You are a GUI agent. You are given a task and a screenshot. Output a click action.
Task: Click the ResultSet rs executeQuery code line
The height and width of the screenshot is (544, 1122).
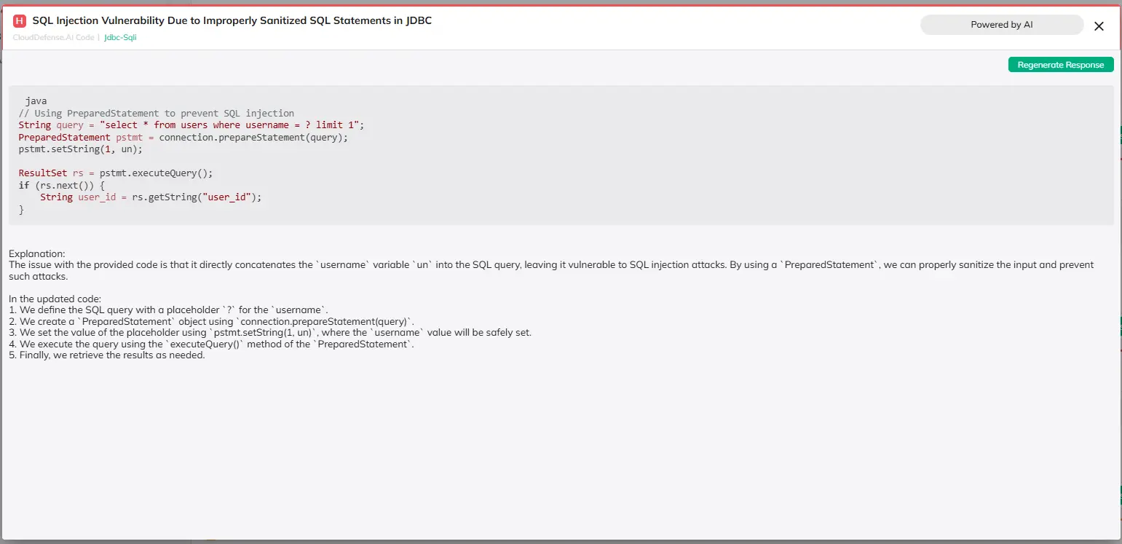[115, 173]
